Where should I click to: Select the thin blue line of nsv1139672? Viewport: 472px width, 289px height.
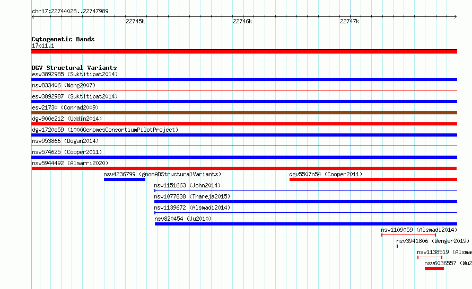click(x=305, y=212)
